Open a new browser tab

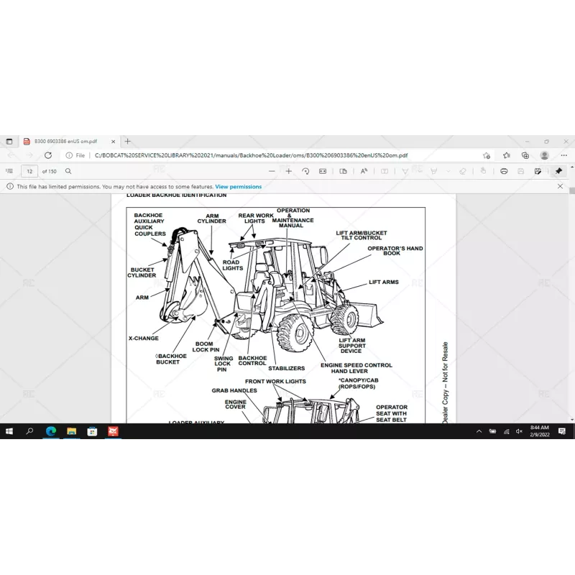[127, 142]
